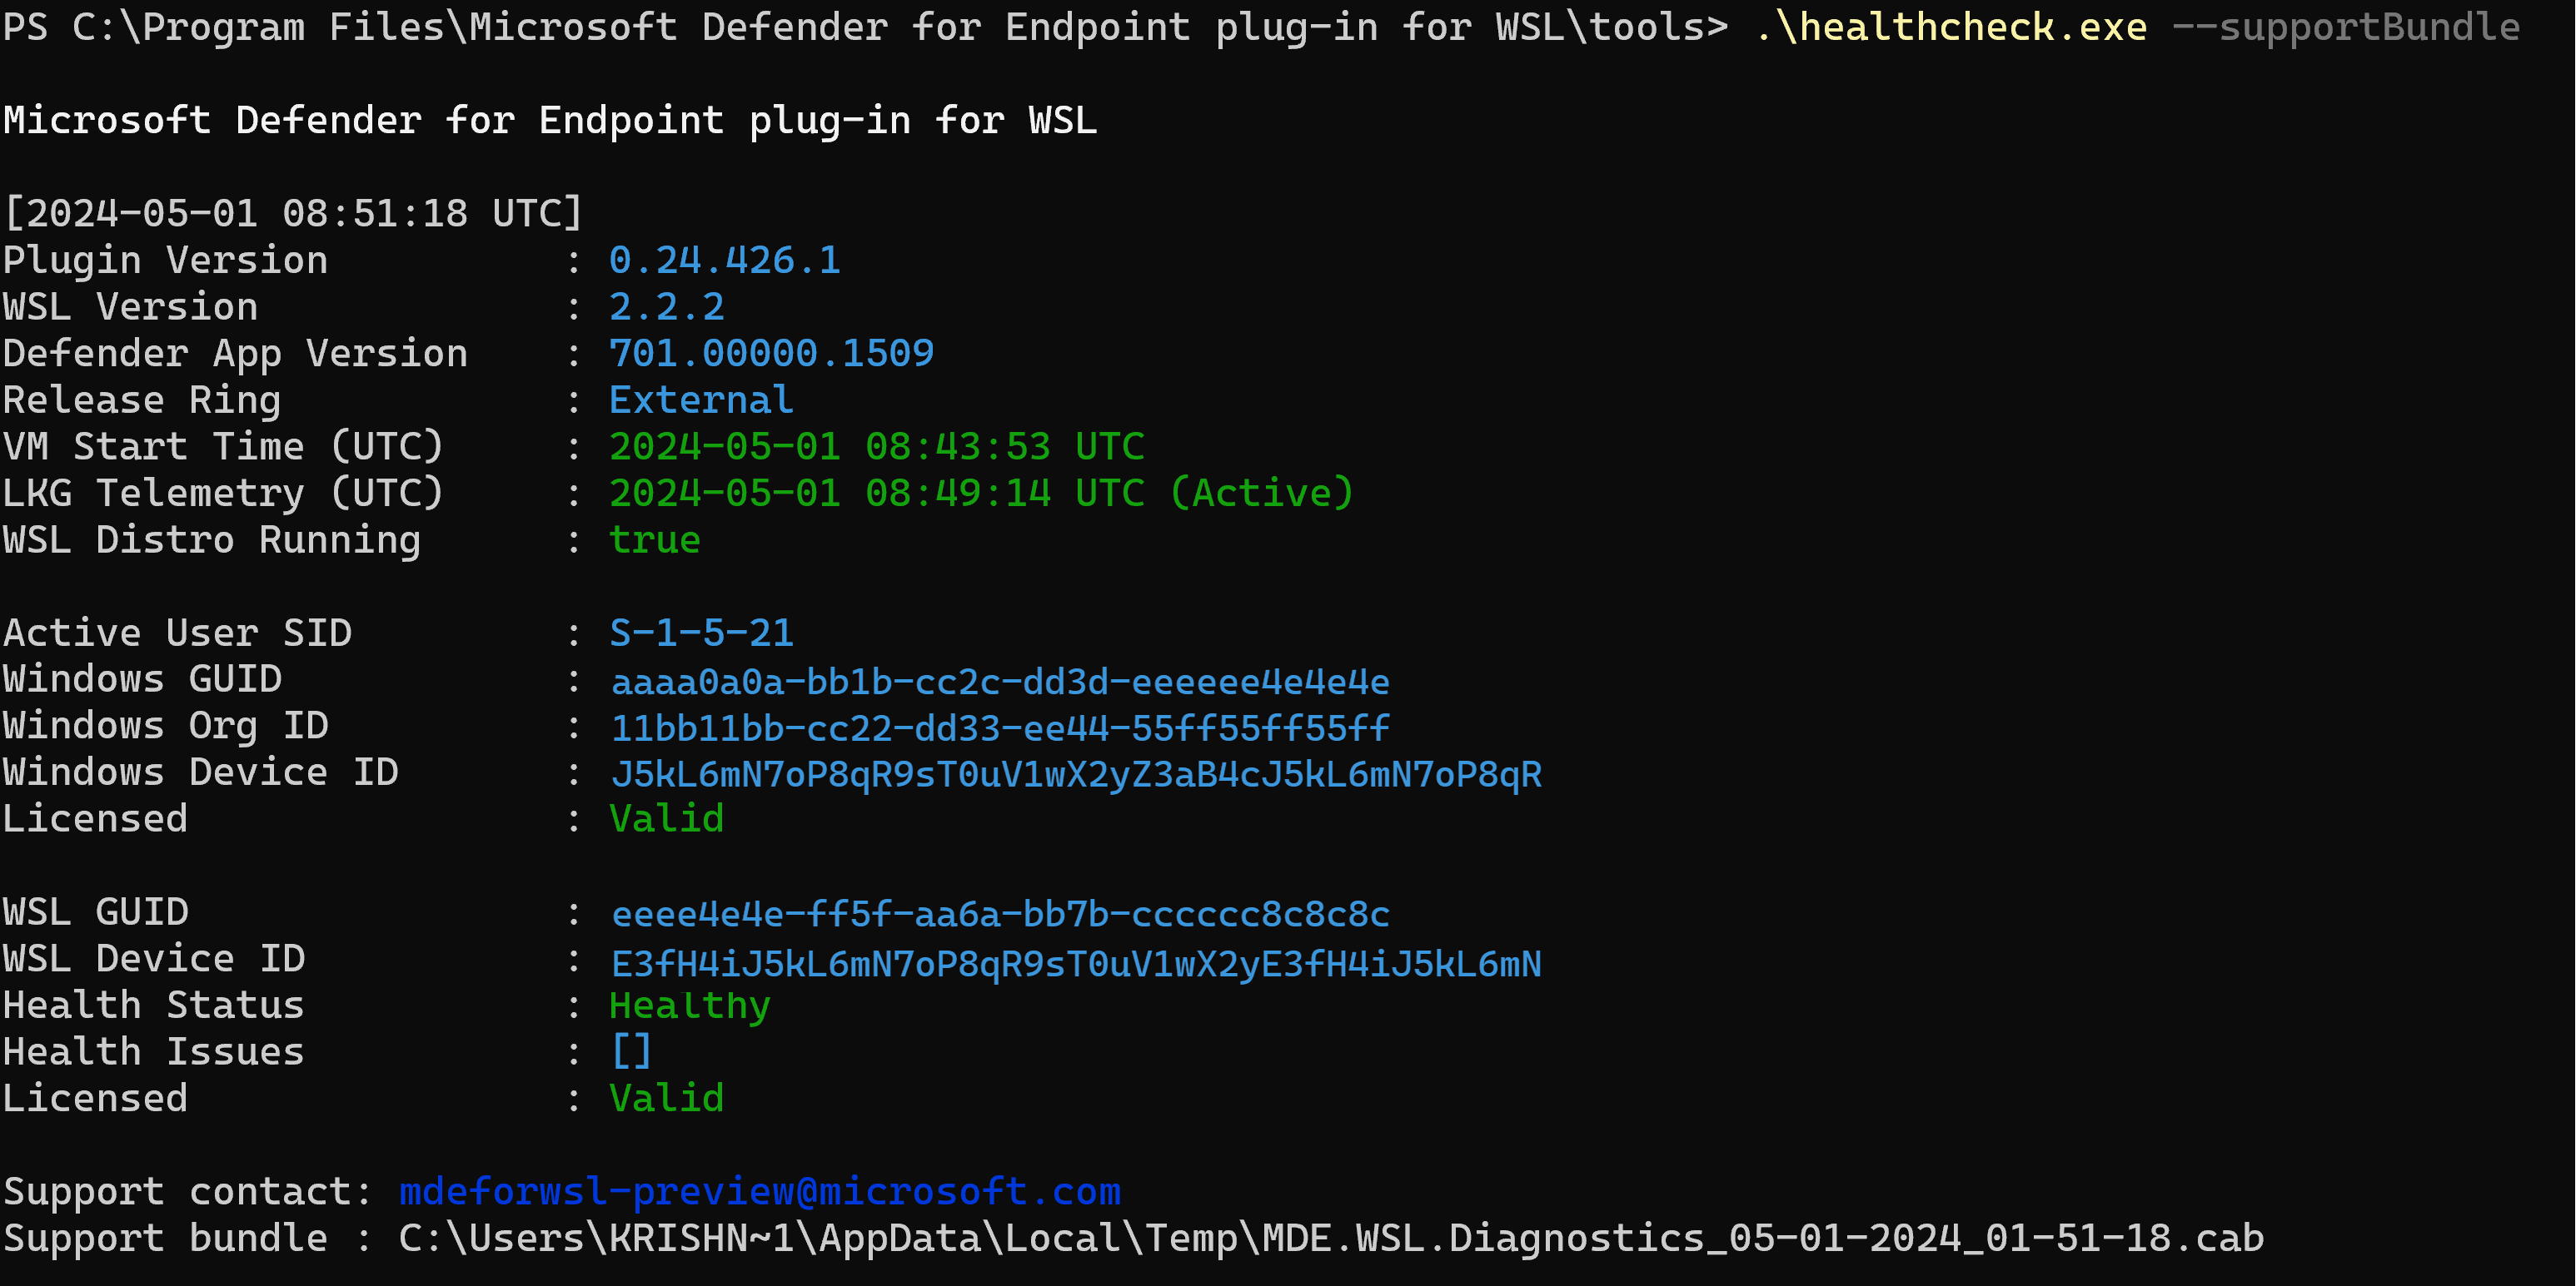Click the WSL Version value 2.2.2
This screenshot has height=1286, width=2576.
tap(667, 307)
